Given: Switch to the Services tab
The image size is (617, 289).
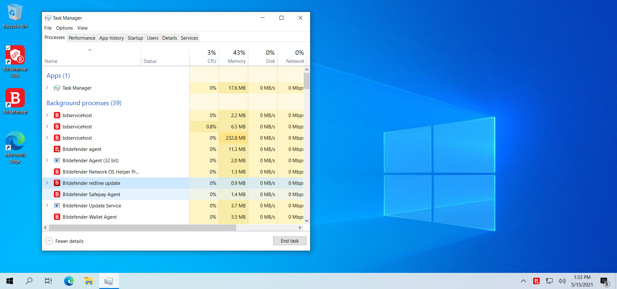Looking at the screenshot, I should pos(189,38).
